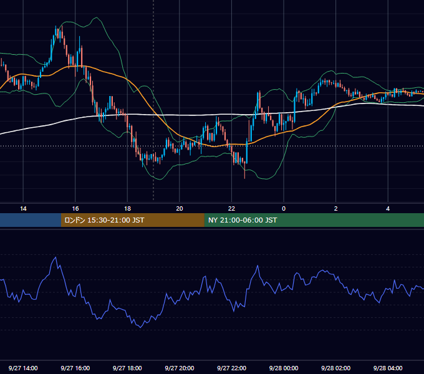The width and height of the screenshot is (424, 374).
Task: Click hour label 0 on price chart axis
Action: pyautogui.click(x=284, y=209)
